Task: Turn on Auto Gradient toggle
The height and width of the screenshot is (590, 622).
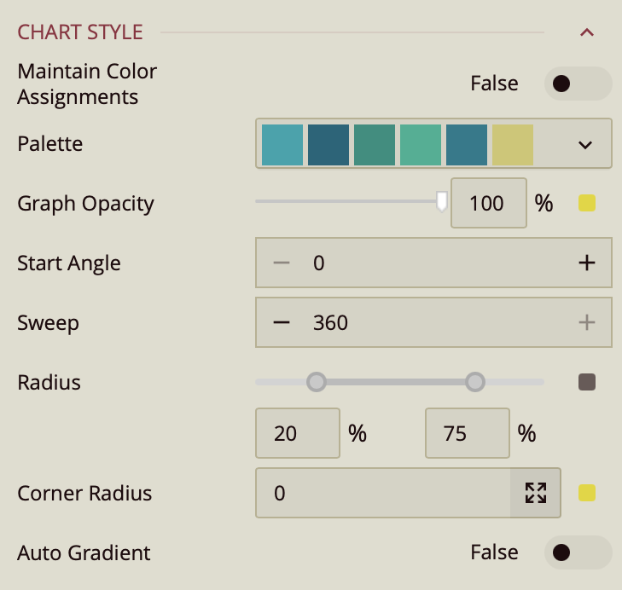Action: [x=578, y=552]
